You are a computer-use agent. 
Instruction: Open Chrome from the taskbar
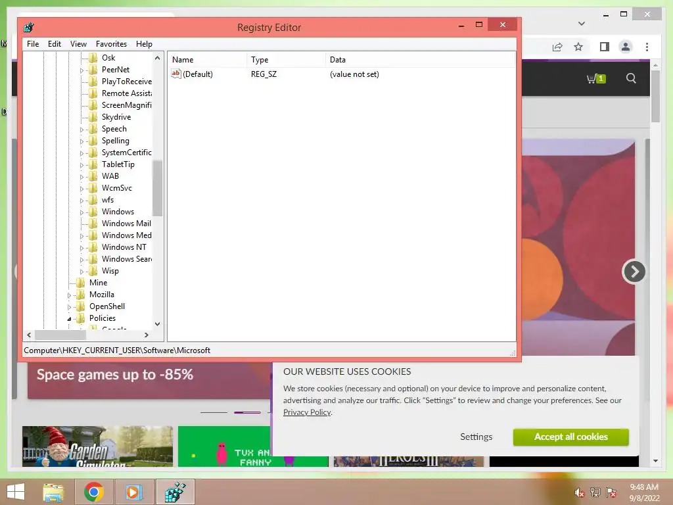pos(94,492)
